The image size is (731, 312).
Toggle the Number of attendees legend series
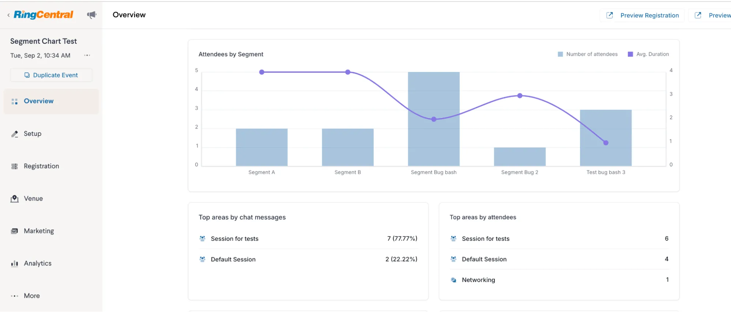(588, 54)
